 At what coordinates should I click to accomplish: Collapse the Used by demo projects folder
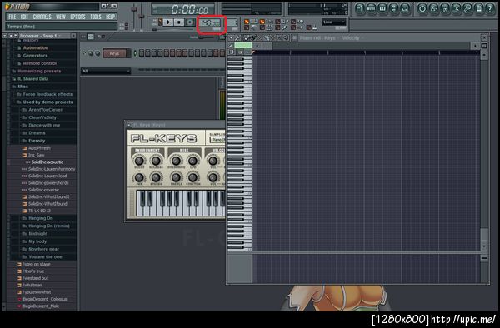point(47,102)
